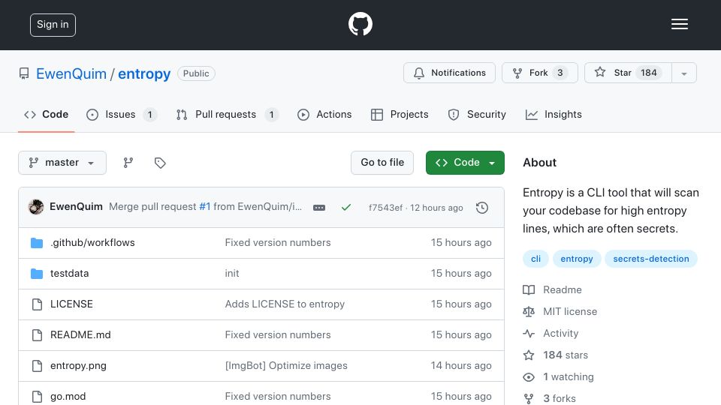Open the Actions tab
721x405 pixels.
point(324,114)
